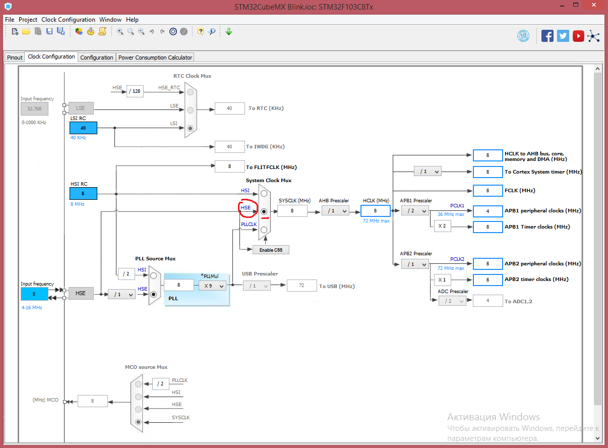The height and width of the screenshot is (448, 608).
Task: Undo the last clock change
Action: click(152, 31)
